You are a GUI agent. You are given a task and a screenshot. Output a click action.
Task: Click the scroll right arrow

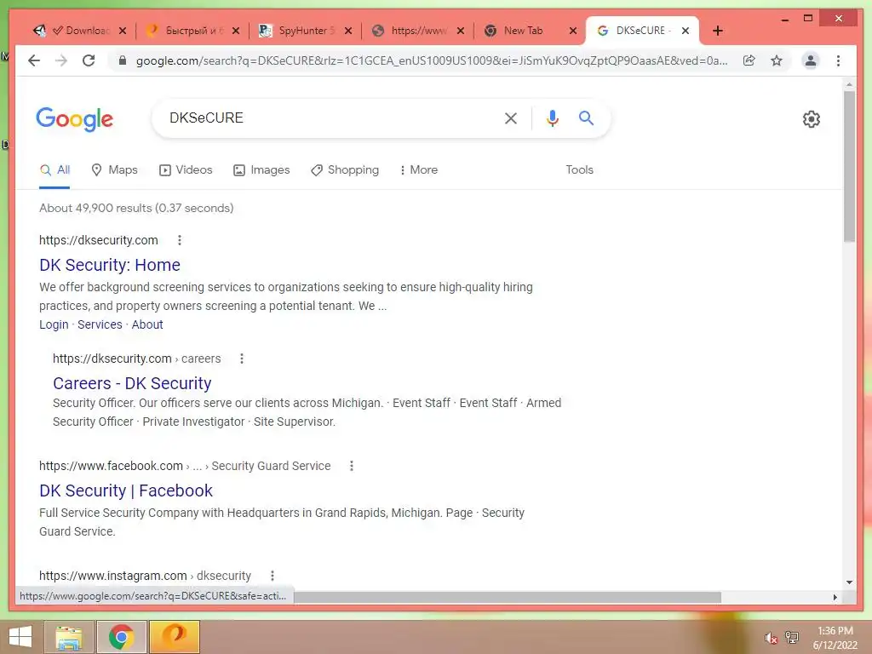pyautogui.click(x=835, y=597)
